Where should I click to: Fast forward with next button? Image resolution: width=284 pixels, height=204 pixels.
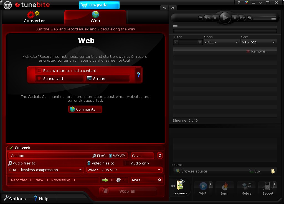point(242,18)
